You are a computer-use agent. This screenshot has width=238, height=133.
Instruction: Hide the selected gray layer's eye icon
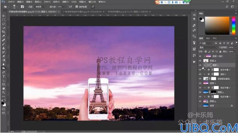point(200,65)
